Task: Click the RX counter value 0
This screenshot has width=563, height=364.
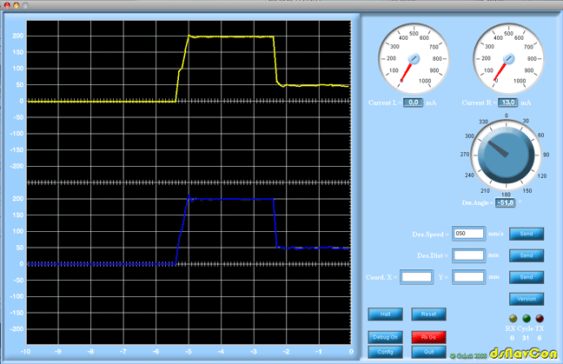Action: tap(513, 338)
